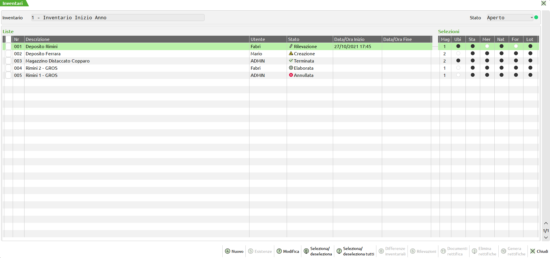This screenshot has height=258, width=550.
Task: Tick the checkbox for row 001 Deposito Rimini
Action: (9, 46)
